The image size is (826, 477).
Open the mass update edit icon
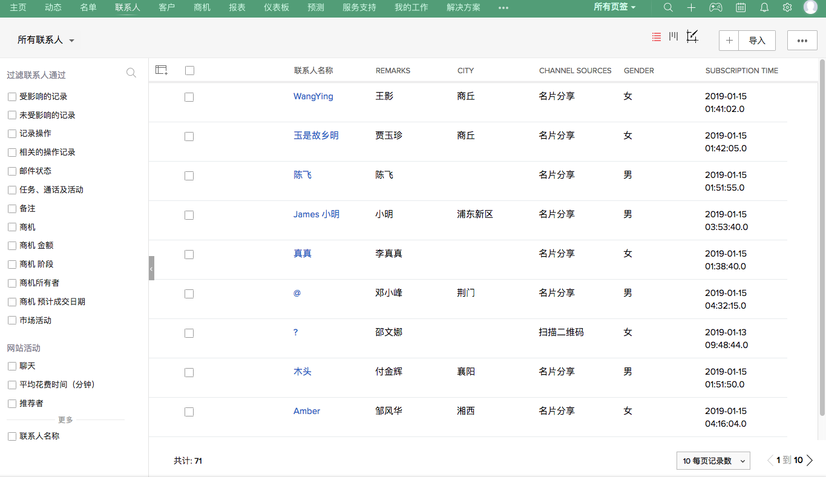tap(692, 38)
